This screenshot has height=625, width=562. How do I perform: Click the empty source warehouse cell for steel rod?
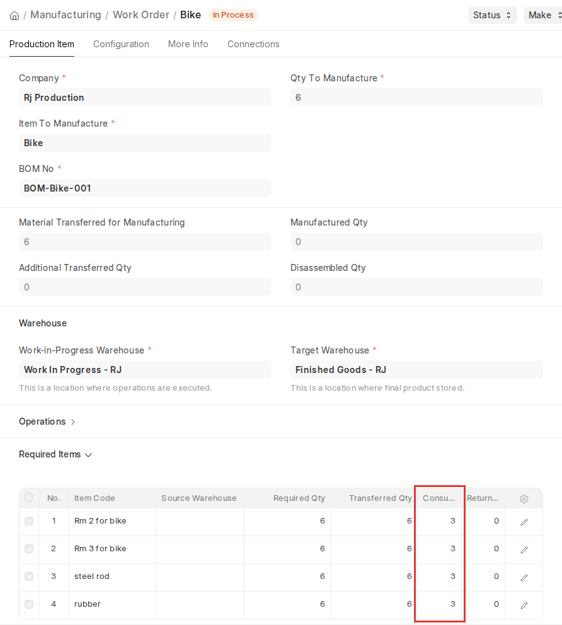click(200, 576)
